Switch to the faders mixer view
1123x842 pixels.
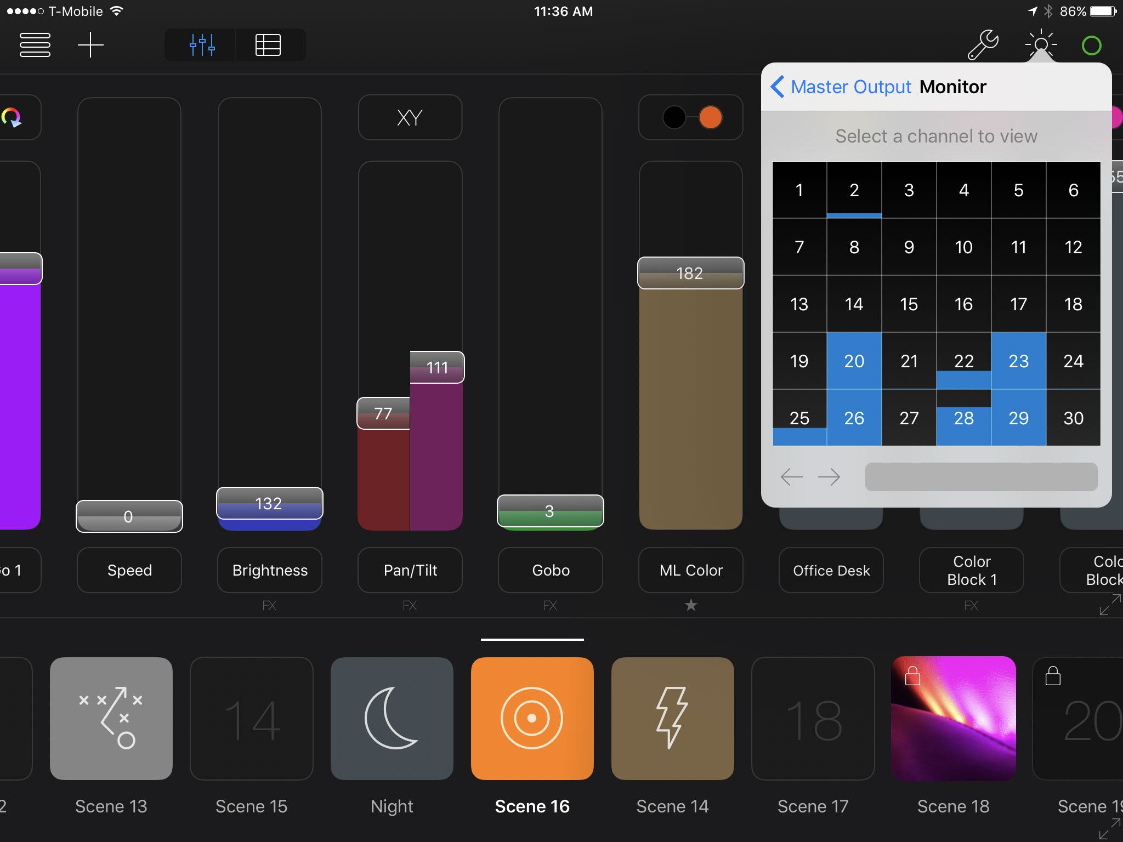click(201, 45)
